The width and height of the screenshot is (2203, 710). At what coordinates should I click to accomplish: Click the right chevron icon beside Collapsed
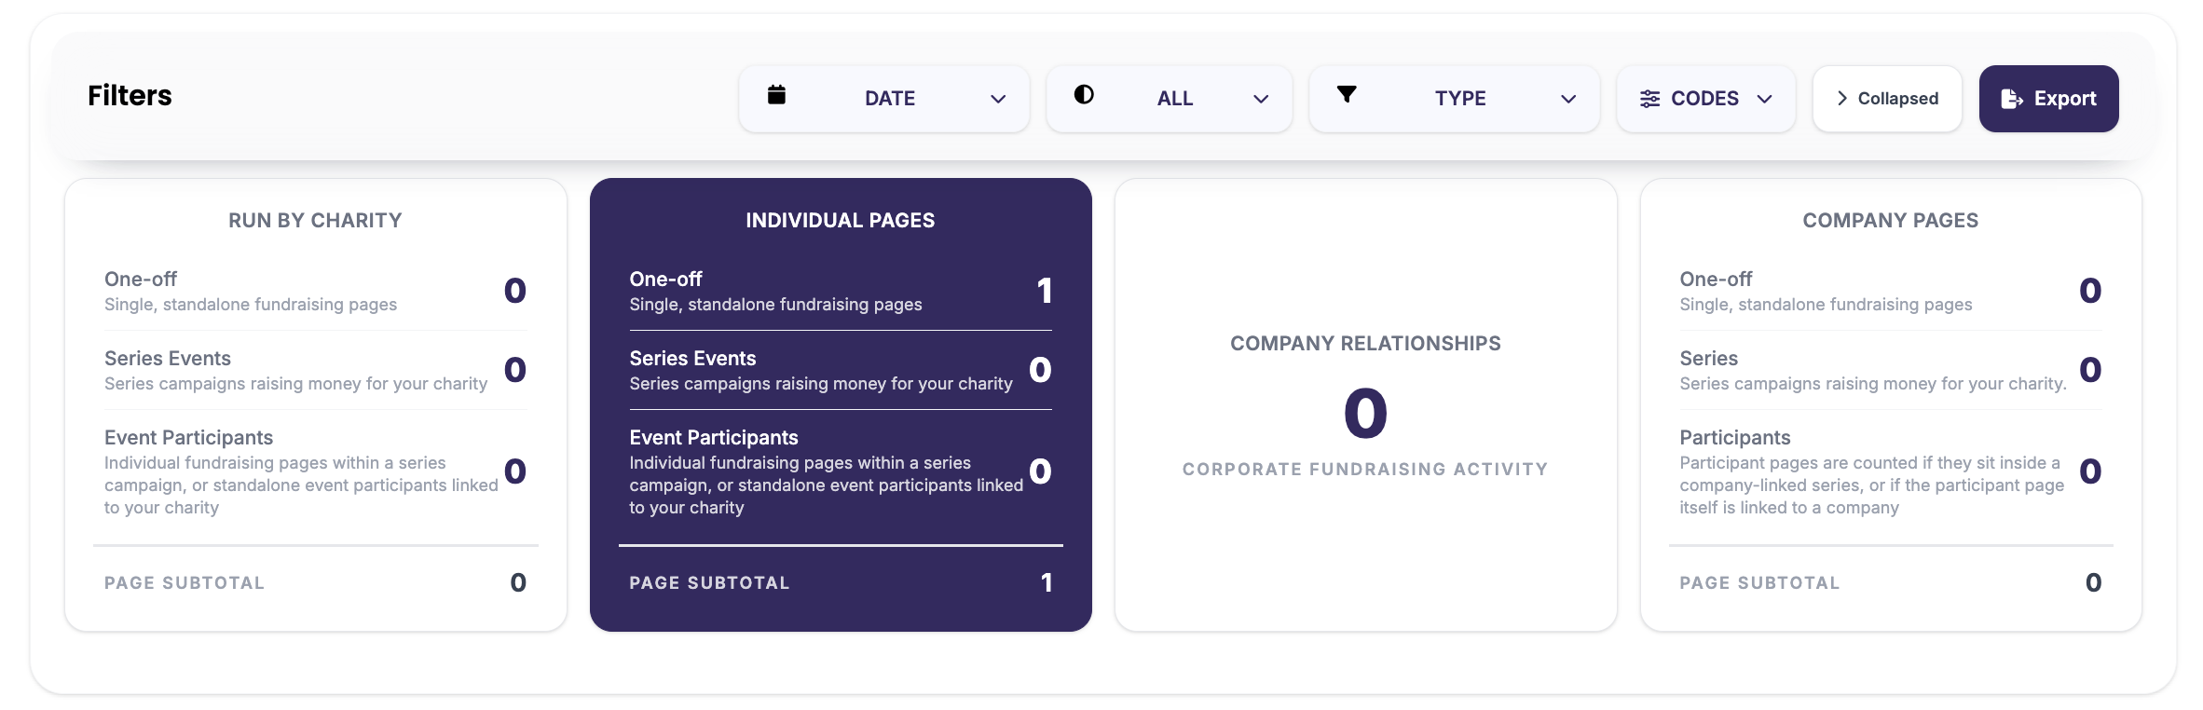tap(1841, 99)
